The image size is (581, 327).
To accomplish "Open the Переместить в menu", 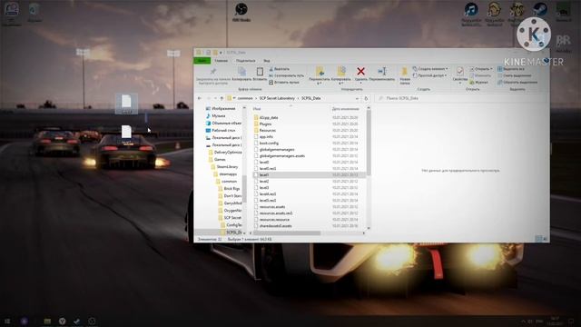I will click(319, 75).
